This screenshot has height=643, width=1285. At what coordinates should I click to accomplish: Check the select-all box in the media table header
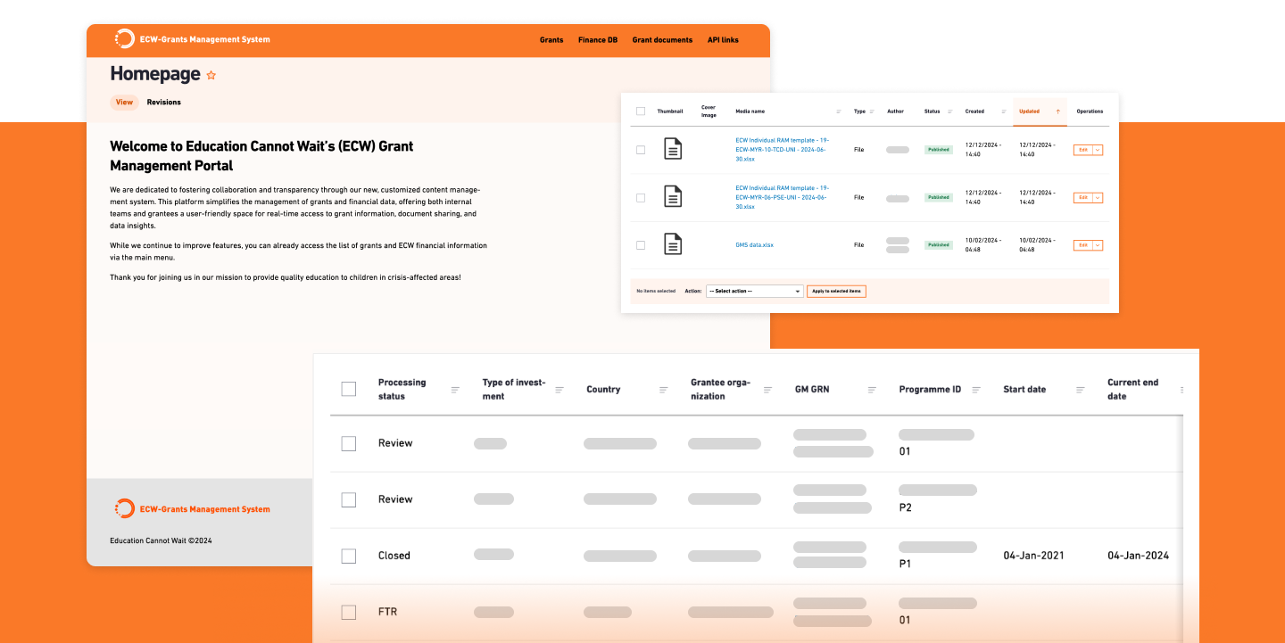click(x=641, y=111)
